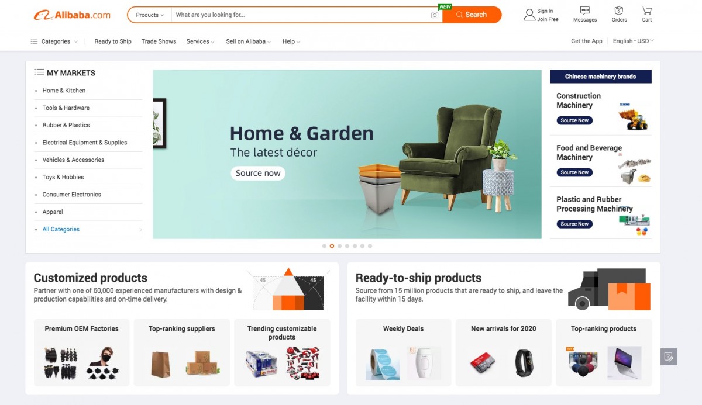Click the Alibaba.com logo

tap(72, 15)
